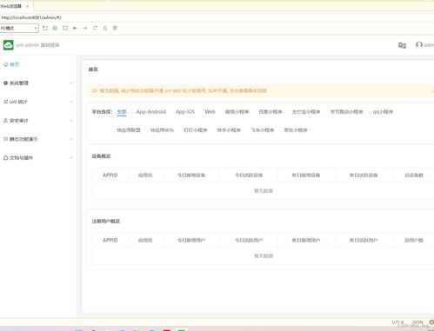Click the first toolbar icon after PC模式 dropdown
Screen dimensions: 434x331
click(x=45, y=28)
